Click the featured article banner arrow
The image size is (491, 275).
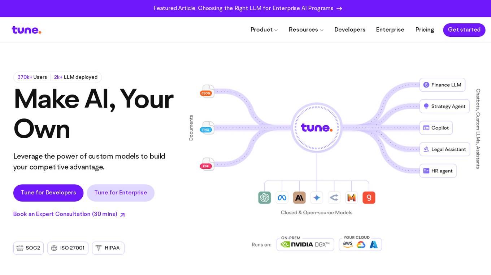tap(339, 8)
